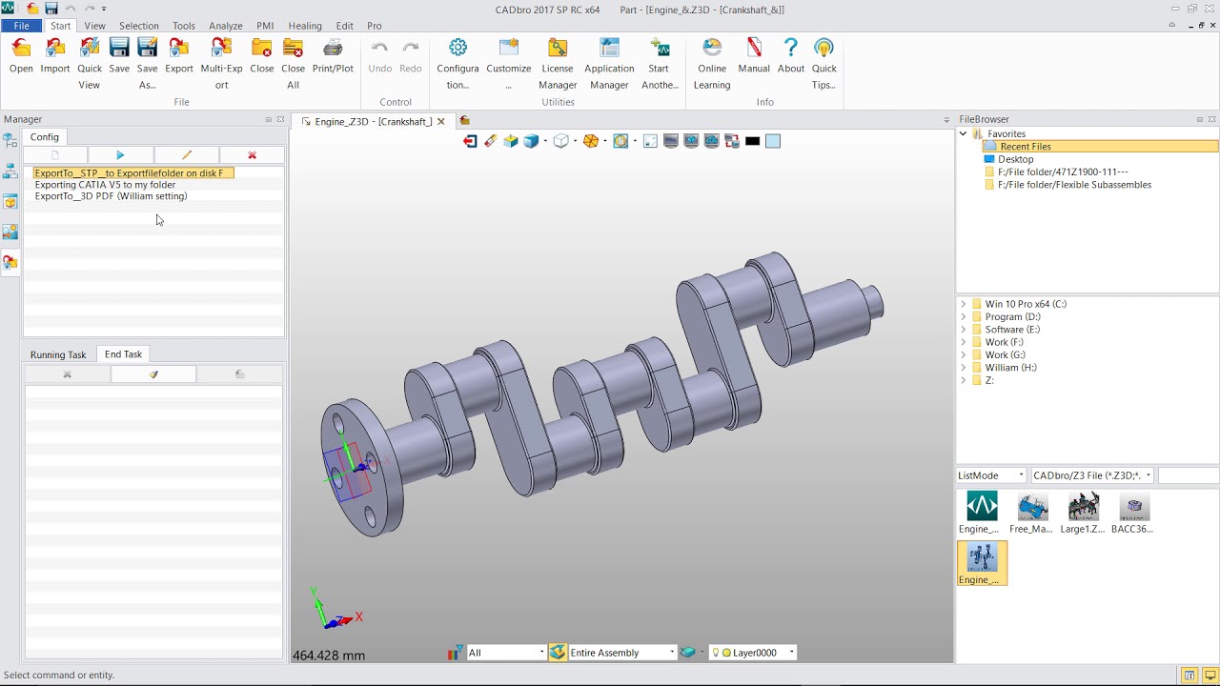This screenshot has height=686, width=1220.
Task: Run selected config with blue play button
Action: point(120,155)
